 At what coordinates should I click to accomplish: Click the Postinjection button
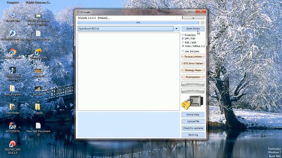point(193,77)
